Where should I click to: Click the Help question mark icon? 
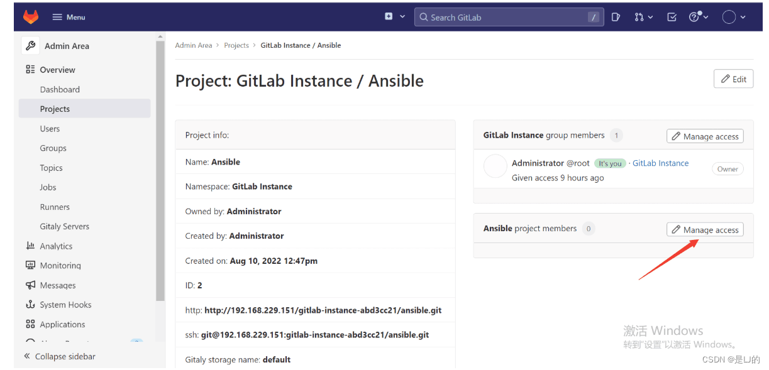point(694,17)
